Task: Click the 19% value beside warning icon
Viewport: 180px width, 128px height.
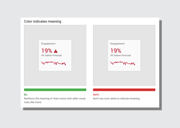Action: tap(47, 51)
